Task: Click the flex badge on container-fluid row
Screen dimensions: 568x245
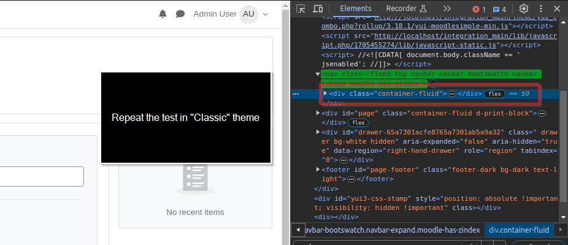Action: [495, 94]
